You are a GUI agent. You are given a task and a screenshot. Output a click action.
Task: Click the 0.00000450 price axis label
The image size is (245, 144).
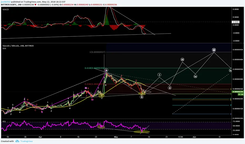[238, 50]
